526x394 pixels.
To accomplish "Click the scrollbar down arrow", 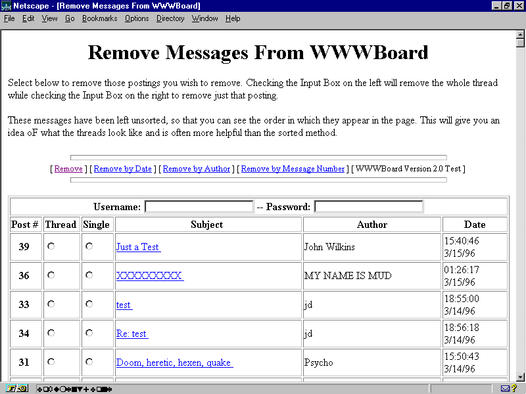I will pyautogui.click(x=520, y=377).
